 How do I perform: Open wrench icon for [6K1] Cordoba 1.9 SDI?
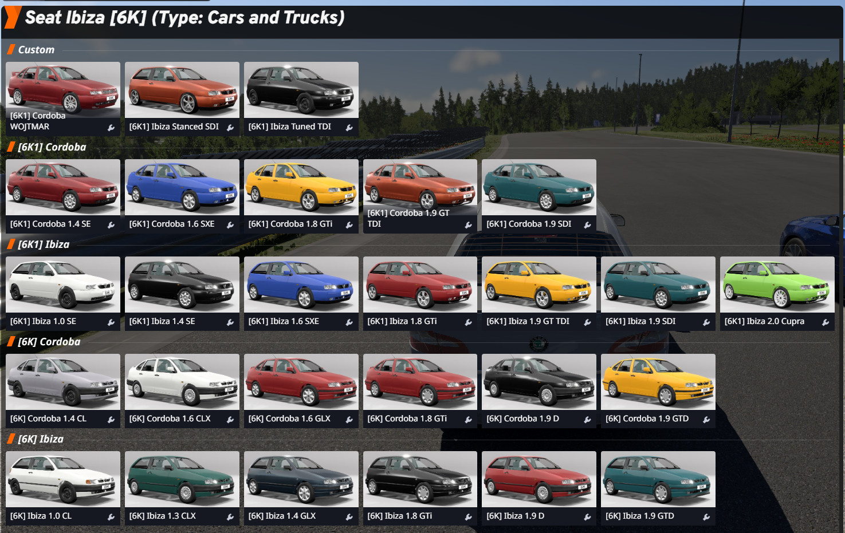pyautogui.click(x=588, y=225)
